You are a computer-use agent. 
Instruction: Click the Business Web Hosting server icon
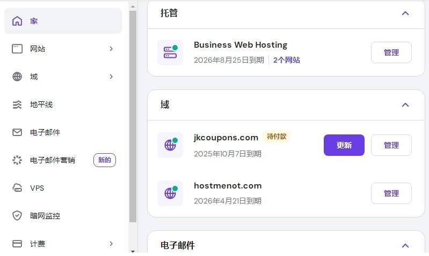tap(170, 52)
